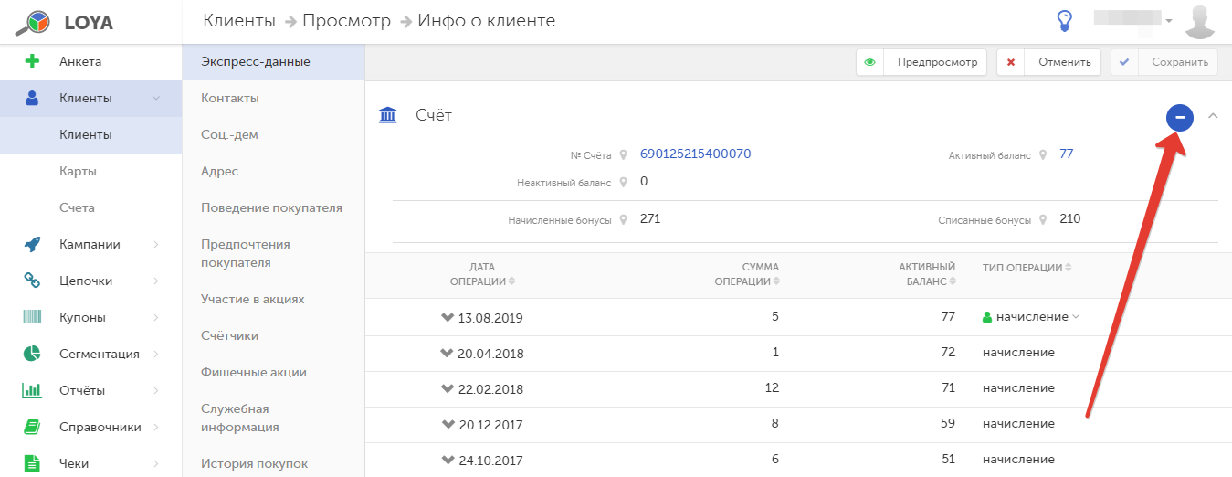
Task: Open account number 690125215400070 link
Action: point(696,154)
